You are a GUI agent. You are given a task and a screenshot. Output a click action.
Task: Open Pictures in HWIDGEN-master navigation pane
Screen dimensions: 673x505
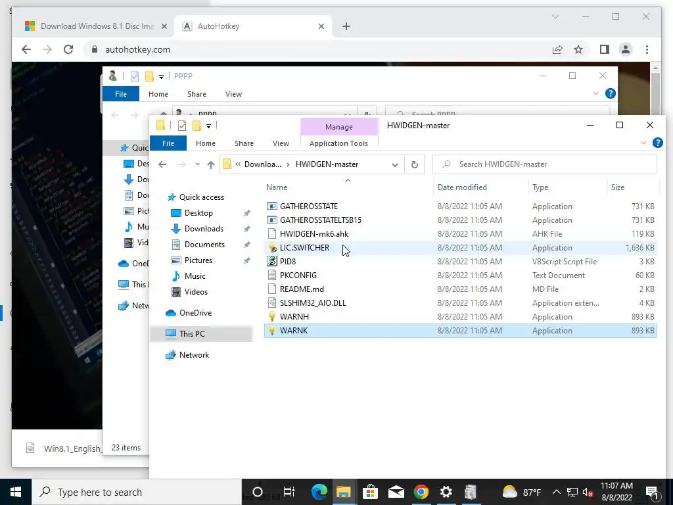198,260
